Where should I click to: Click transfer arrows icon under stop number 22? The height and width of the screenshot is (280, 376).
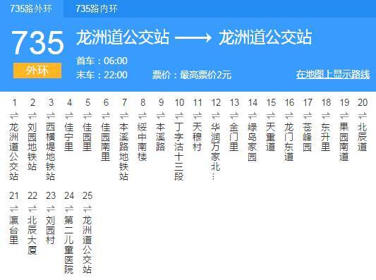click(32, 209)
